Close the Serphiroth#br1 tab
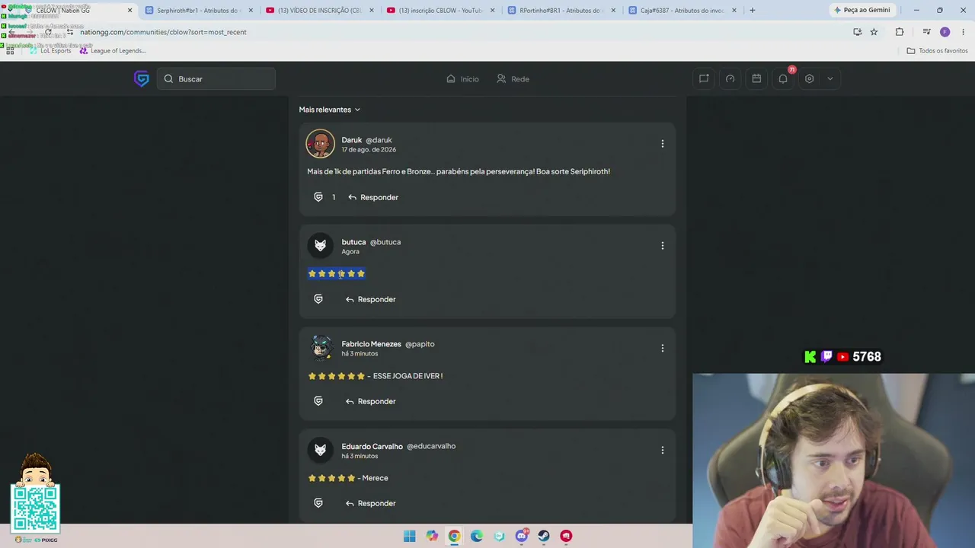Screen dimensions: 975x548 coord(251,11)
